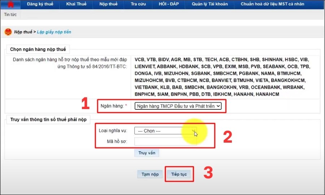Image resolution: width=325 pixels, height=195 pixels.
Task: Open the Khai Thuế menu
Action: 76,4
